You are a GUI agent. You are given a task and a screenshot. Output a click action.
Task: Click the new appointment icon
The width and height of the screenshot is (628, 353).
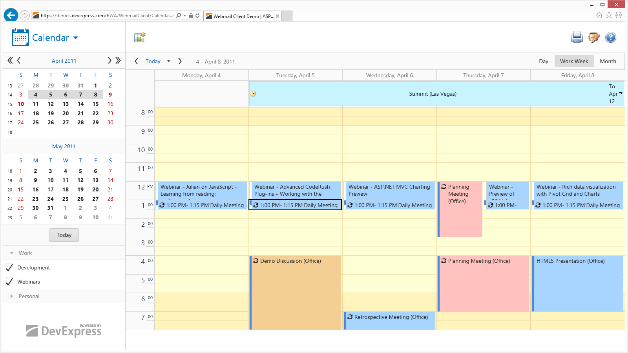click(140, 37)
